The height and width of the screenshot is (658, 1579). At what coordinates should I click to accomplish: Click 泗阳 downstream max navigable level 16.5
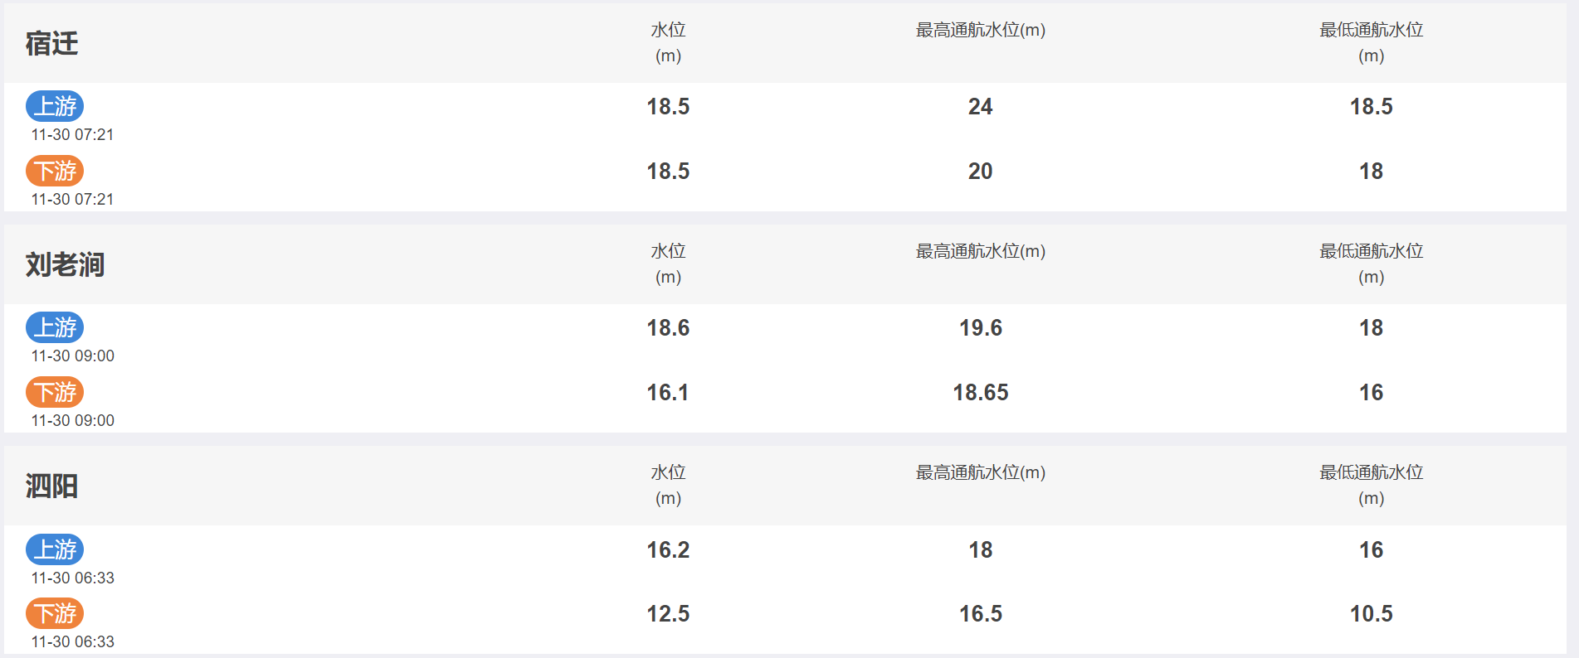pyautogui.click(x=980, y=613)
